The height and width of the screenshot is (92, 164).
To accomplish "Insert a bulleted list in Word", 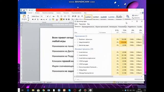I will [61, 16].
